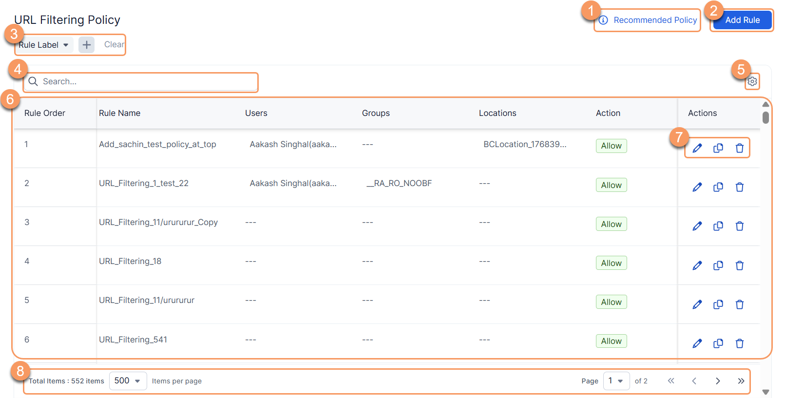Viewport: 785px width, 398px height.
Task: Sort by the Rule Order column
Action: pyautogui.click(x=45, y=113)
